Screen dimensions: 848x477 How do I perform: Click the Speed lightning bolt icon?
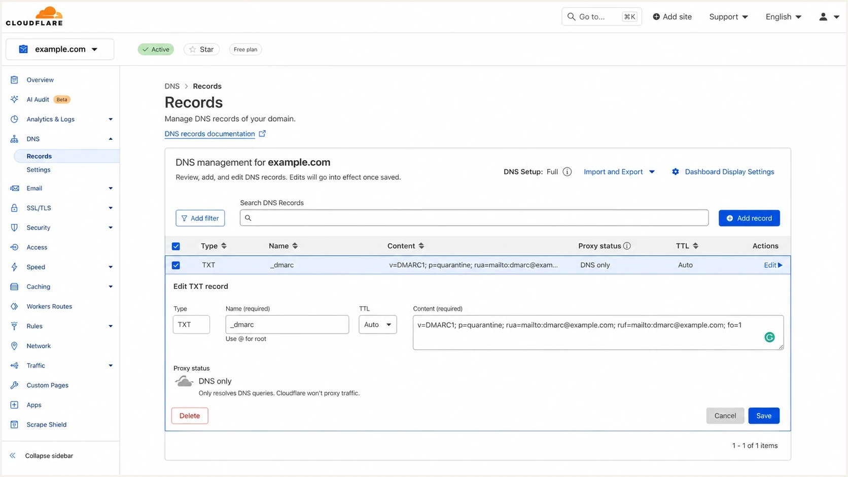(x=14, y=267)
